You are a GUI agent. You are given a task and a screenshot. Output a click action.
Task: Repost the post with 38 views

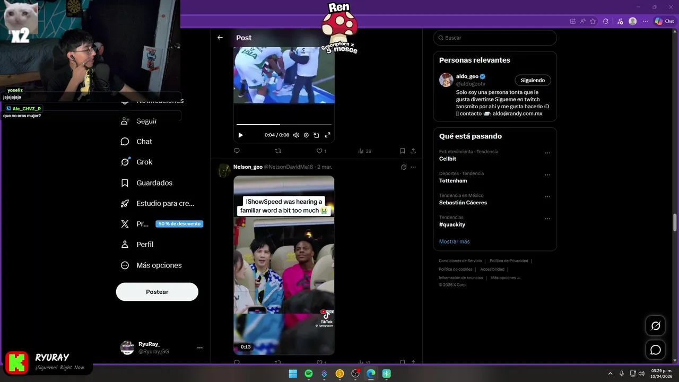[278, 151]
